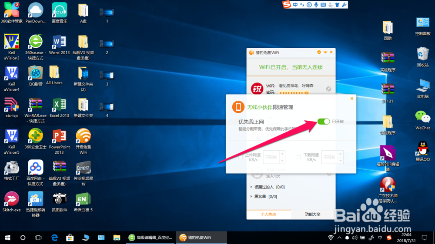Open 百度音乐 desktop icon
435x244 pixels.
click(59, 13)
